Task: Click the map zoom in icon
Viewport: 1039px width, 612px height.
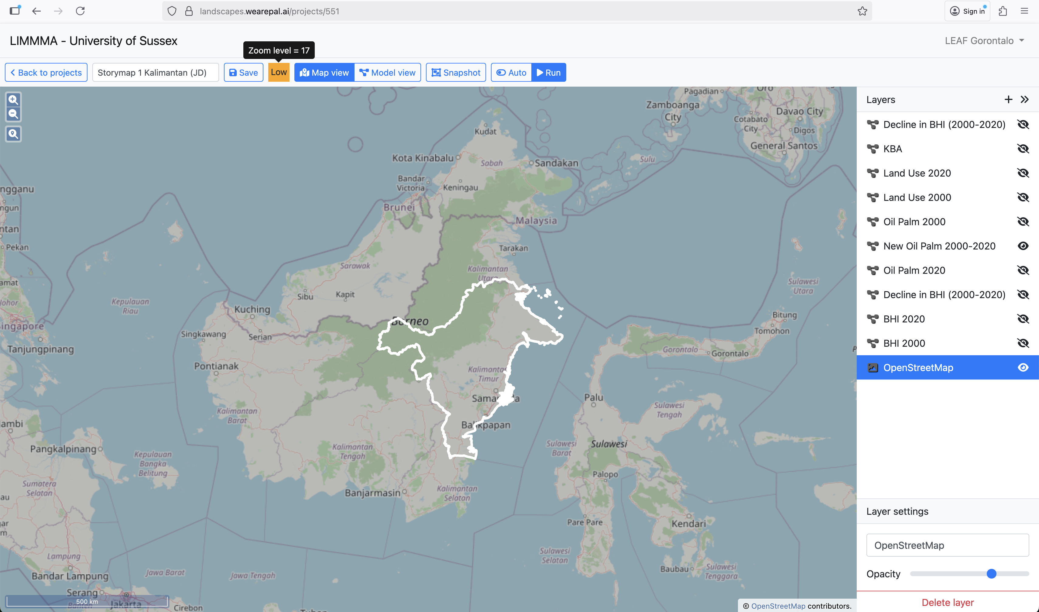Action: click(x=13, y=99)
